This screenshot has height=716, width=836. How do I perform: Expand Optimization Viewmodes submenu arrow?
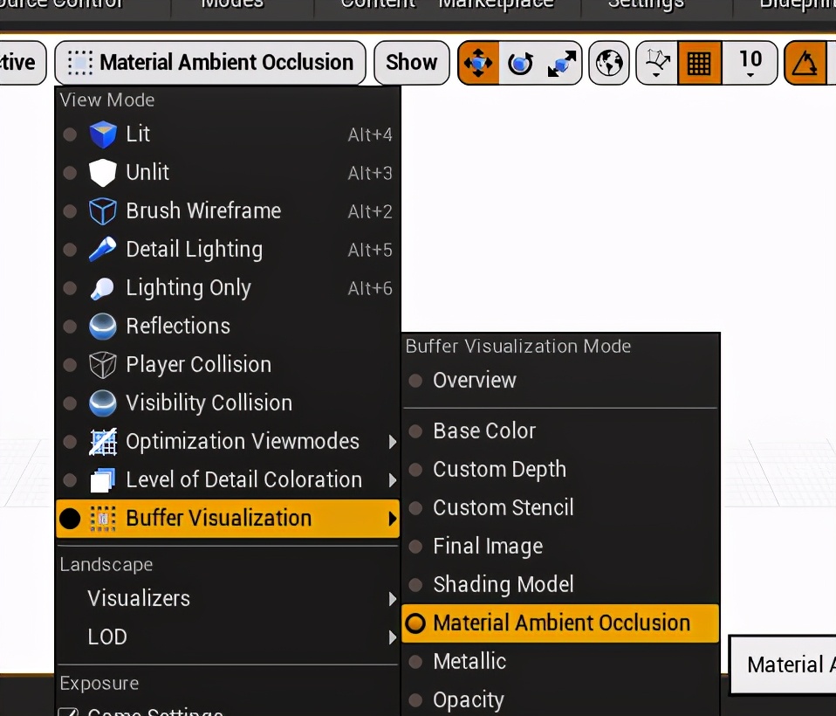point(393,442)
